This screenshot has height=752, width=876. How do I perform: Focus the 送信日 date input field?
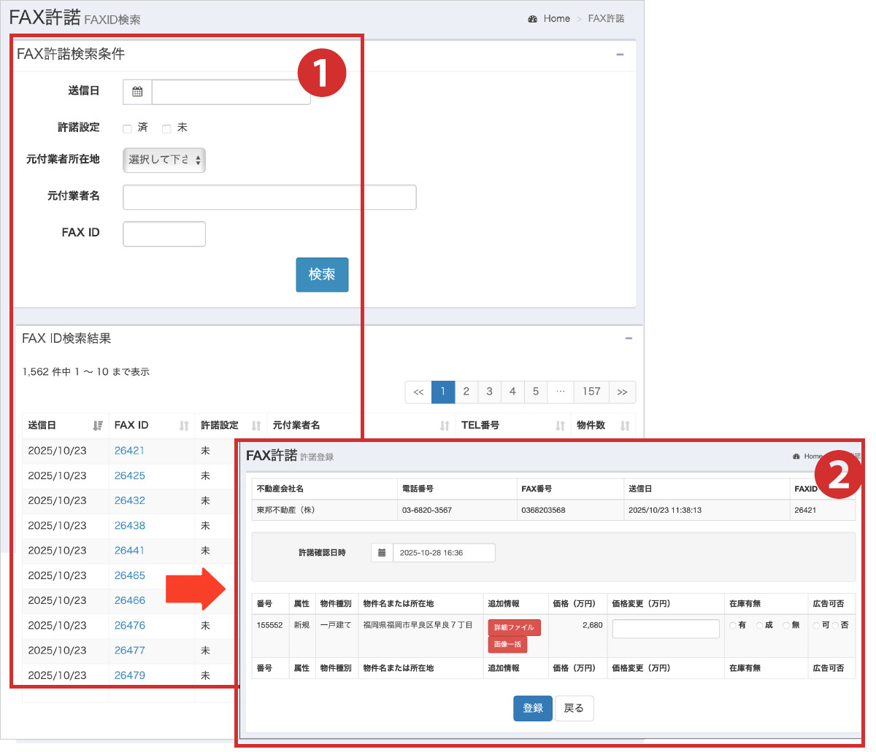coord(231,92)
